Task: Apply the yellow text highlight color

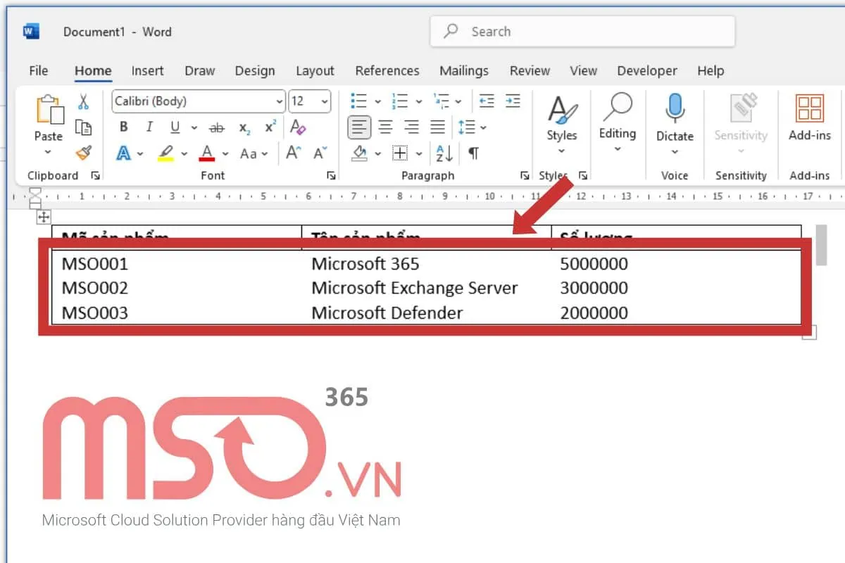Action: coord(165,153)
